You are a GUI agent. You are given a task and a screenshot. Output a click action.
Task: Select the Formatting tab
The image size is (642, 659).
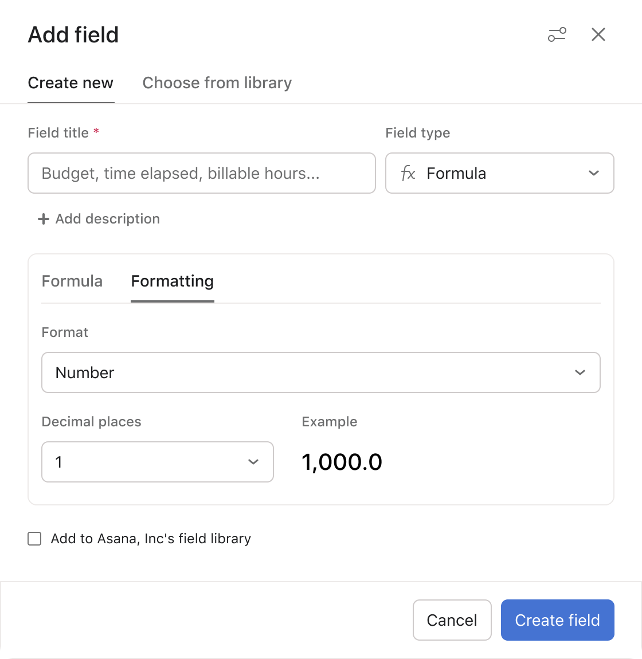point(172,281)
